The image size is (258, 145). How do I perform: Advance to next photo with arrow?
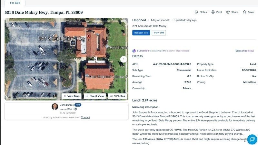pyautogui.click(x=124, y=59)
